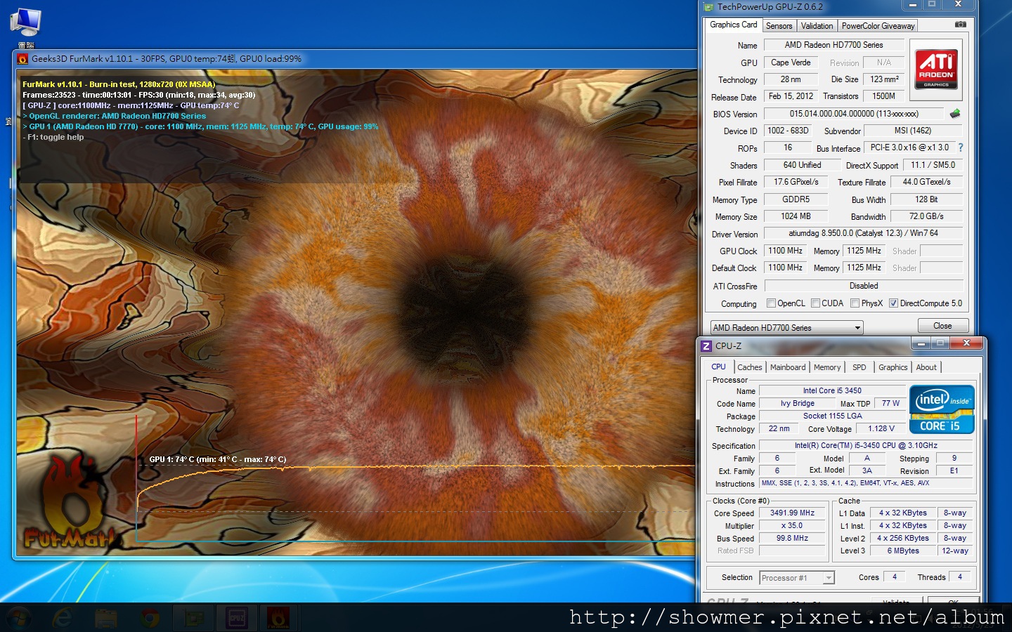Click the Memory Type GDDR5 value

pos(796,199)
